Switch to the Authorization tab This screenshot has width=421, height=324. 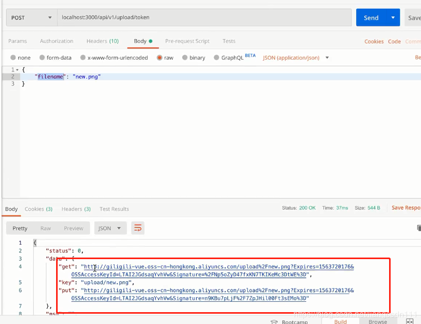pos(57,41)
